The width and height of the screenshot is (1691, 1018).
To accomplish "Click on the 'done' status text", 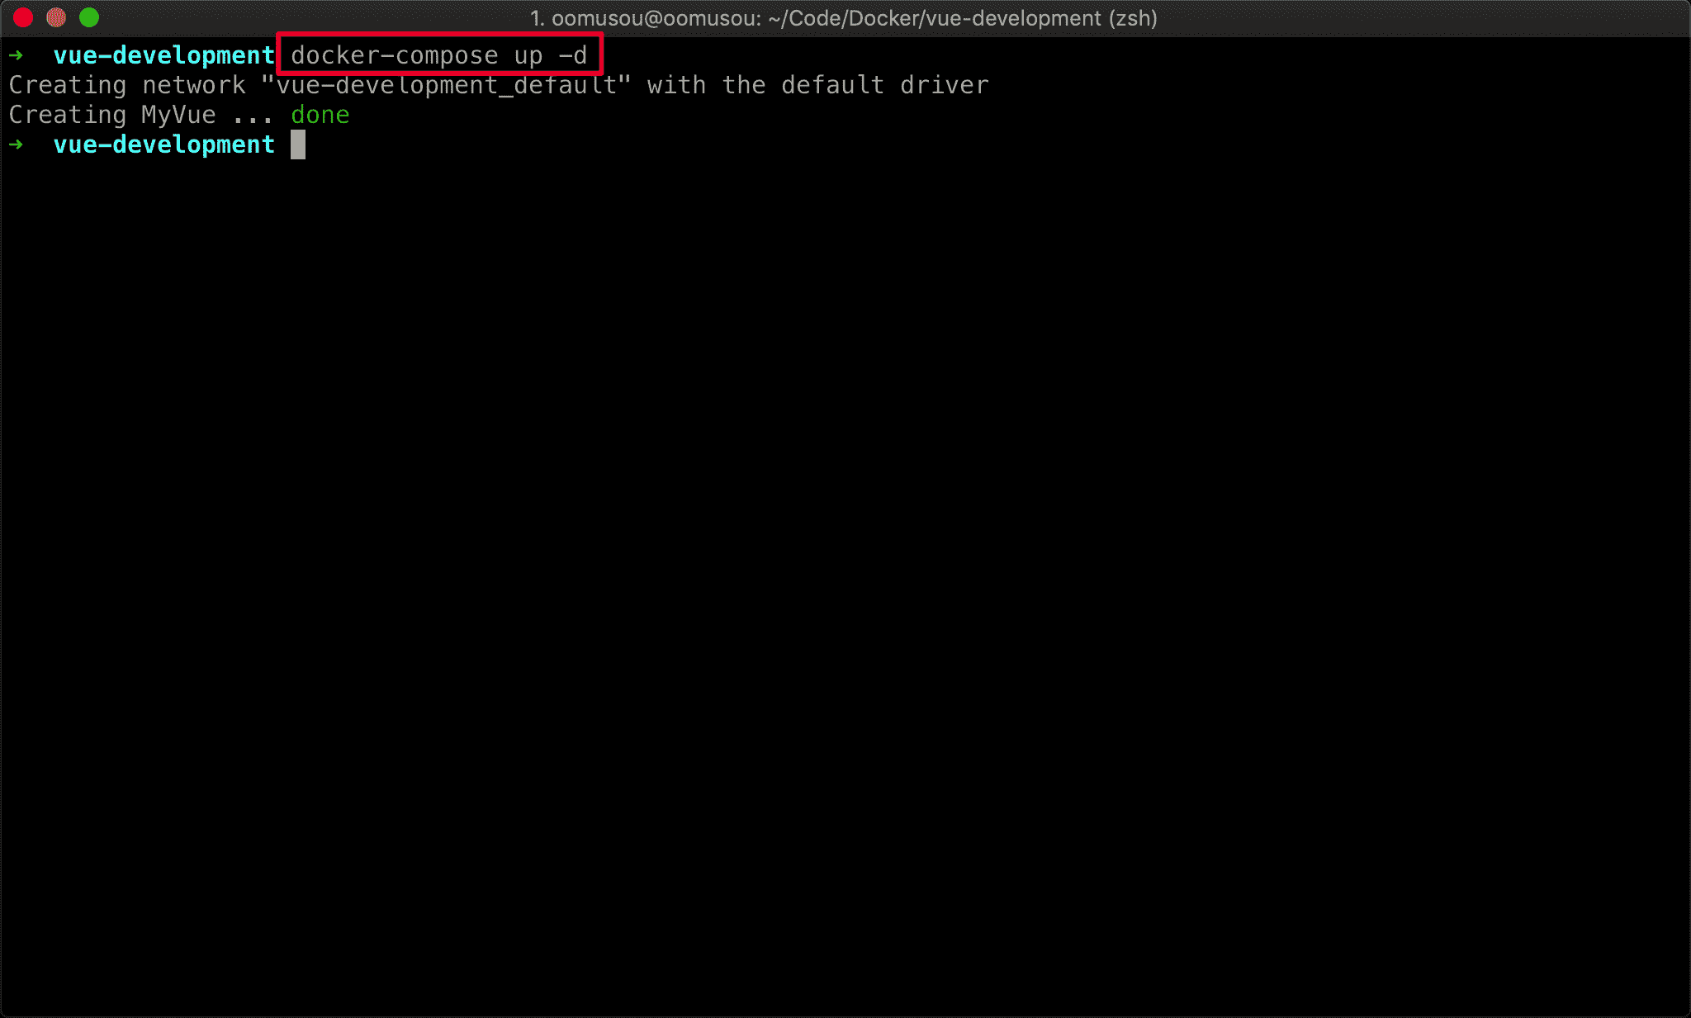I will point(319,115).
